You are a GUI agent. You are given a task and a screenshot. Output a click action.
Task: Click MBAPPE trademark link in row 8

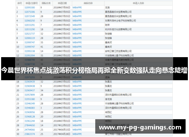coord(77,38)
